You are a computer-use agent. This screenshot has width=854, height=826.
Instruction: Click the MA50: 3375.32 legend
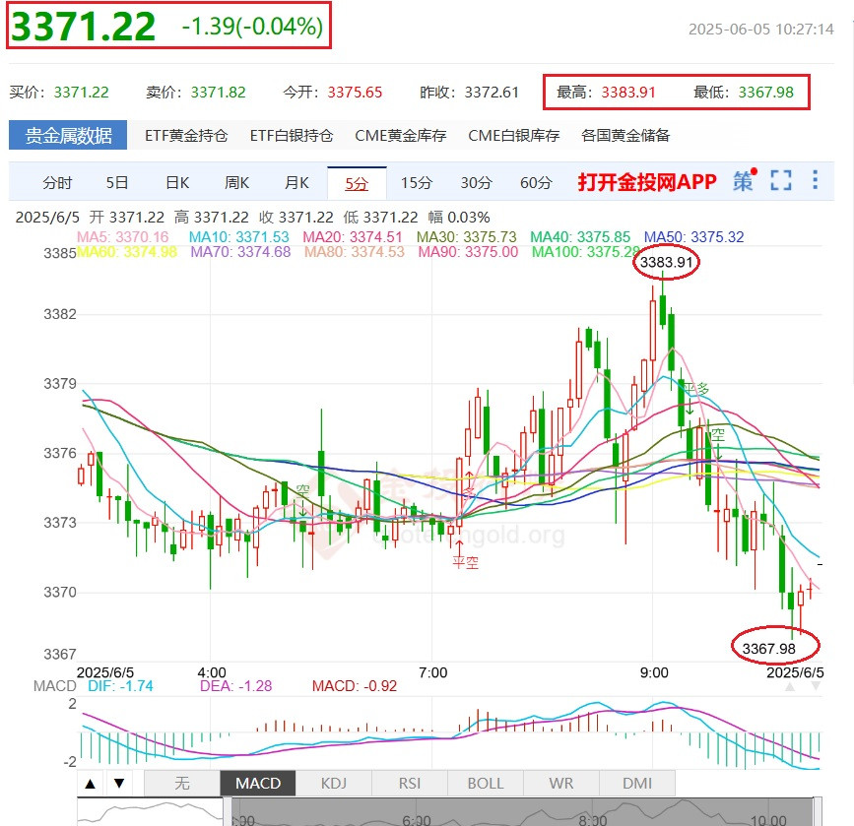[693, 237]
